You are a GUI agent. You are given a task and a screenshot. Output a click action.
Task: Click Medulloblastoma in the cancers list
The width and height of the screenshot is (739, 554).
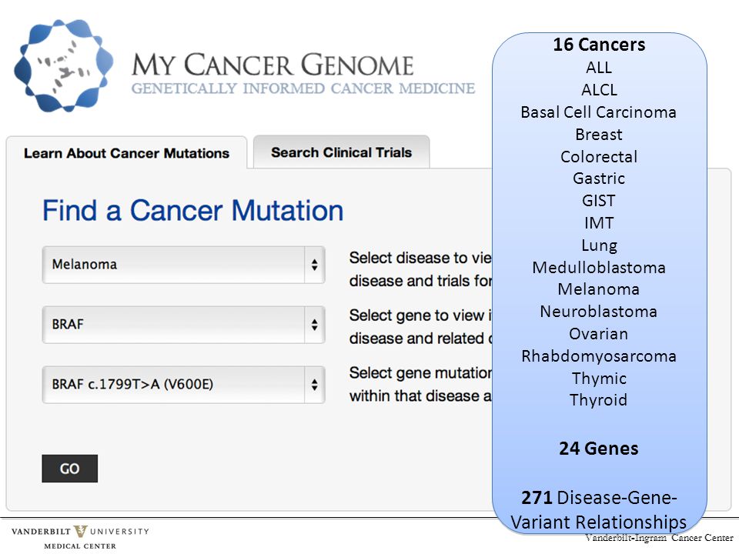(599, 268)
